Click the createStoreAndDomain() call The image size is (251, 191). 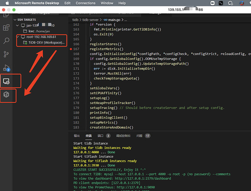(x=111, y=127)
